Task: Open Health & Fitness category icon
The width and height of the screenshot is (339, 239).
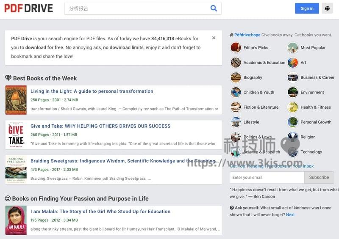Action: click(293, 107)
